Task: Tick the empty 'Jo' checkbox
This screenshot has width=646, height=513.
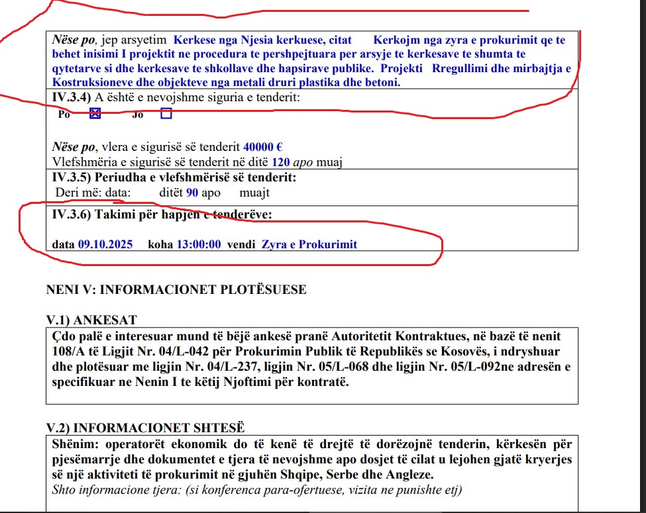Action: (166, 113)
